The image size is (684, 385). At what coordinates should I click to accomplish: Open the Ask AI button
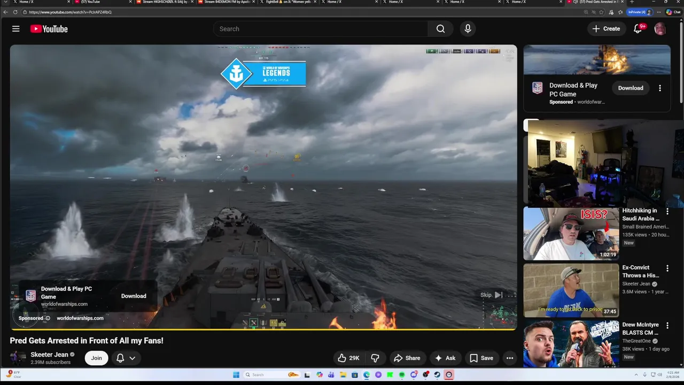click(x=445, y=358)
